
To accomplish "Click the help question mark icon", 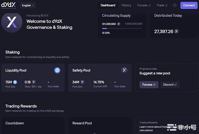I will (x=175, y=5).
